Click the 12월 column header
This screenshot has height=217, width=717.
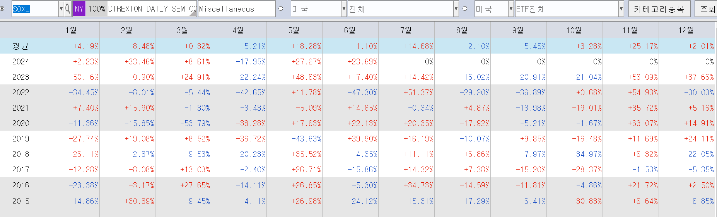[x=687, y=30]
